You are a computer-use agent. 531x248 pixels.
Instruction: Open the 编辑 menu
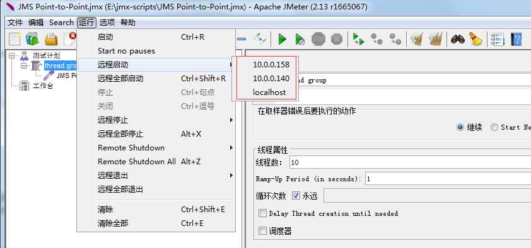click(36, 23)
